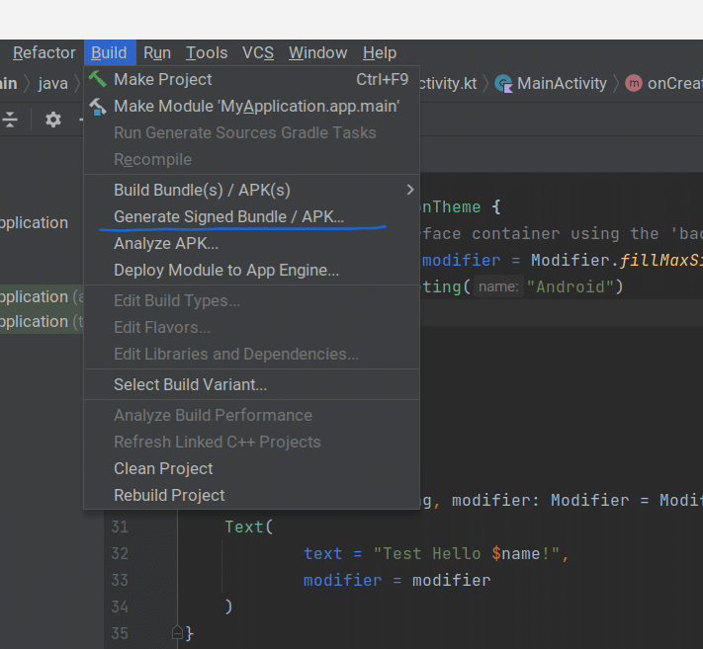
Task: Click line number 34 in the gutter
Action: click(120, 607)
